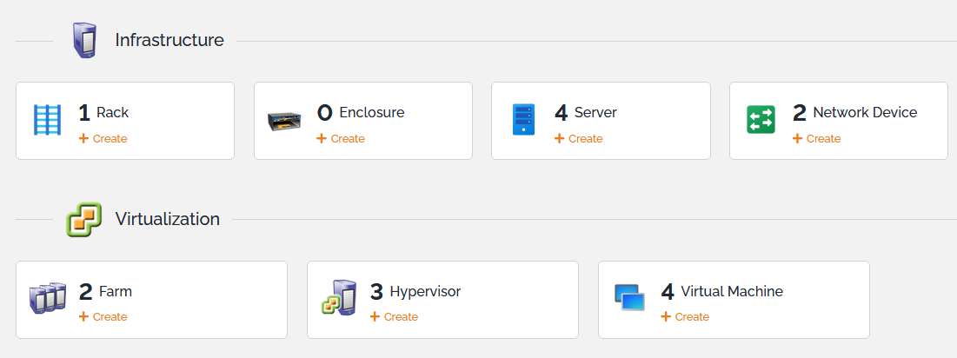
Task: Open the Hypervisor list title
Action: point(424,291)
